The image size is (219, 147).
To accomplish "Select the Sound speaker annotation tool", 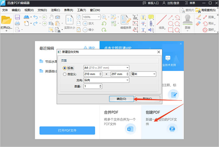I will 151,30.
